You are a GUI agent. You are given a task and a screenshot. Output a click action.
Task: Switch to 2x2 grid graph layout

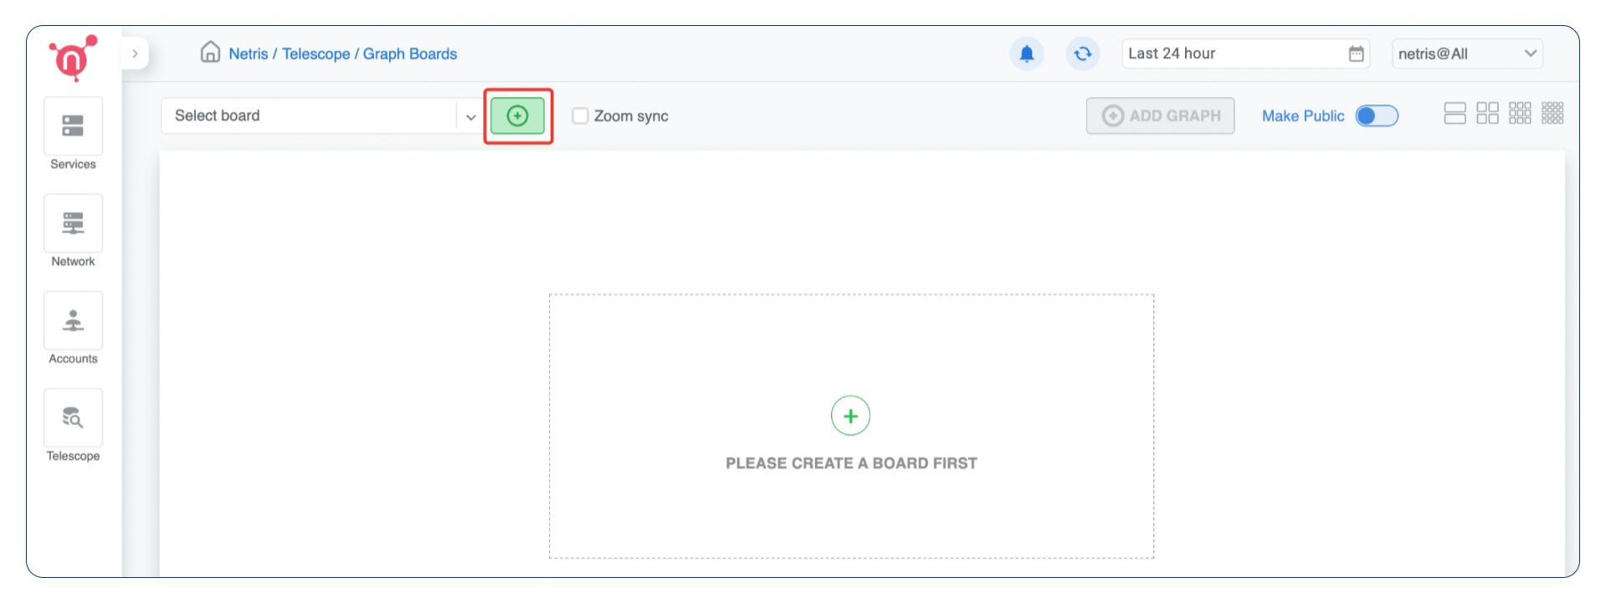point(1487,112)
